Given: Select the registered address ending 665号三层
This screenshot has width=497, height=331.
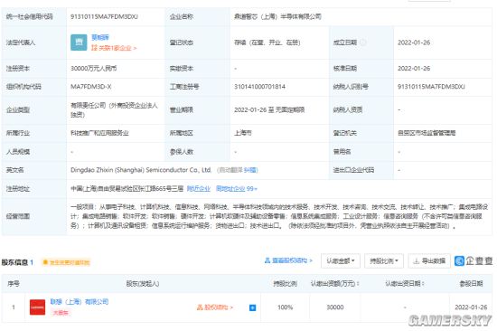Looking at the screenshot, I should (127, 188).
